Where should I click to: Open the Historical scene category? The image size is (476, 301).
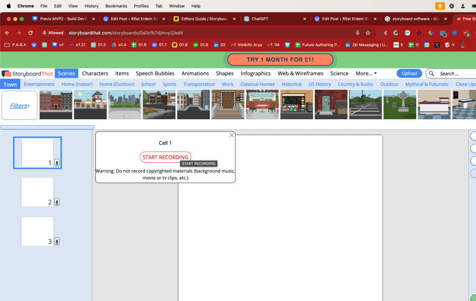point(291,84)
